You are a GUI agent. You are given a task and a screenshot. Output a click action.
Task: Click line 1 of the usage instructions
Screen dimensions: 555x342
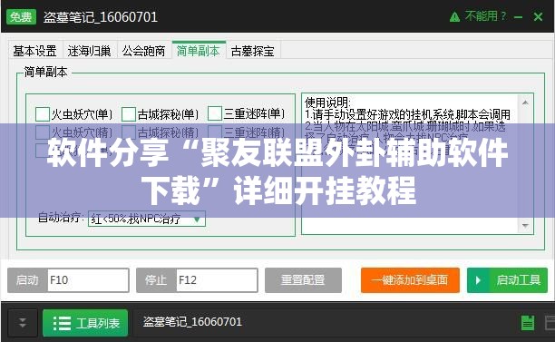click(407, 114)
